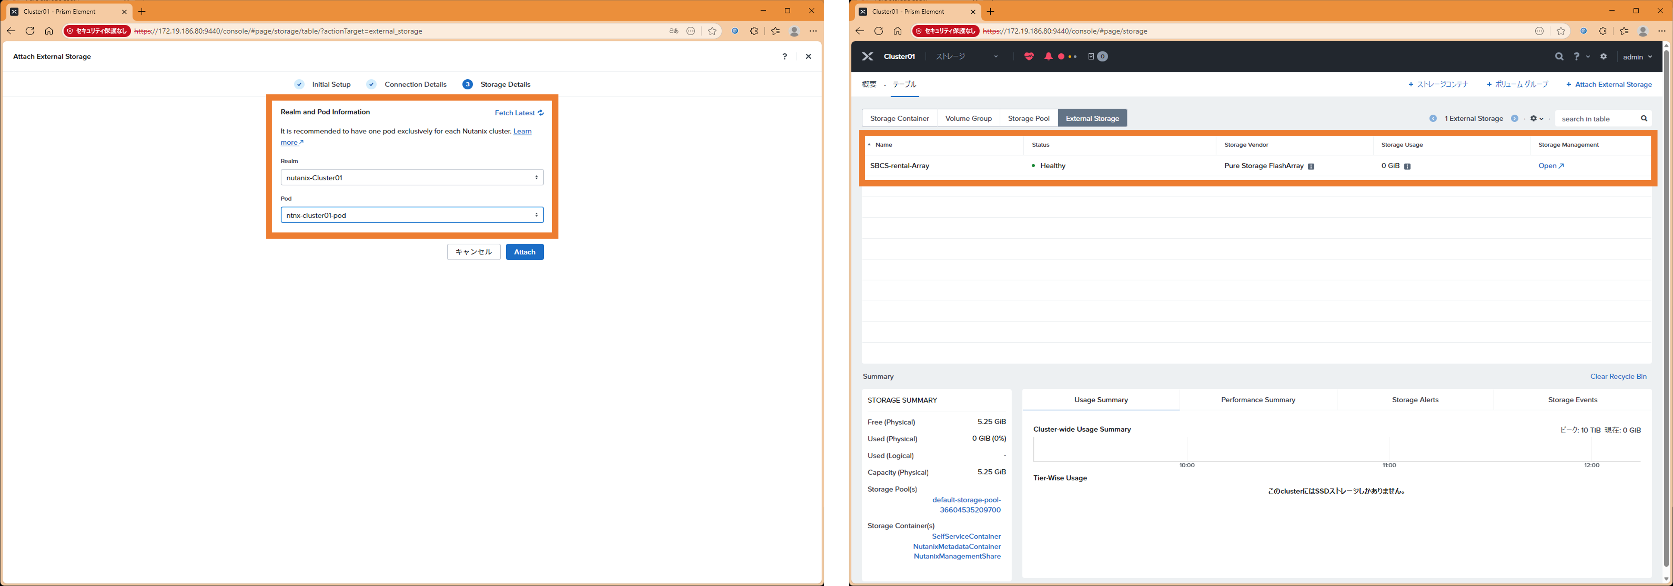
Task: Open the settings gear in Prism header
Action: coord(1603,56)
